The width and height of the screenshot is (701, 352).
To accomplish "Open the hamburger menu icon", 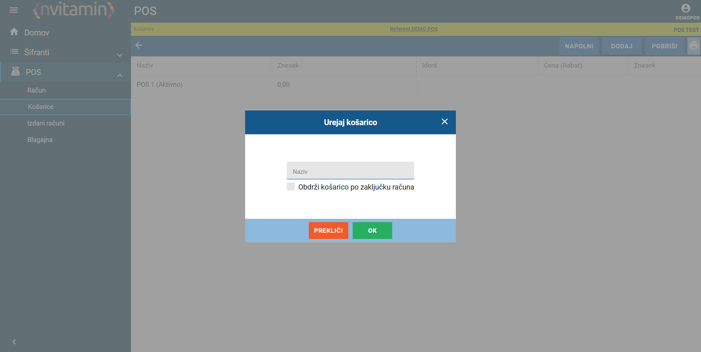I will (x=14, y=10).
